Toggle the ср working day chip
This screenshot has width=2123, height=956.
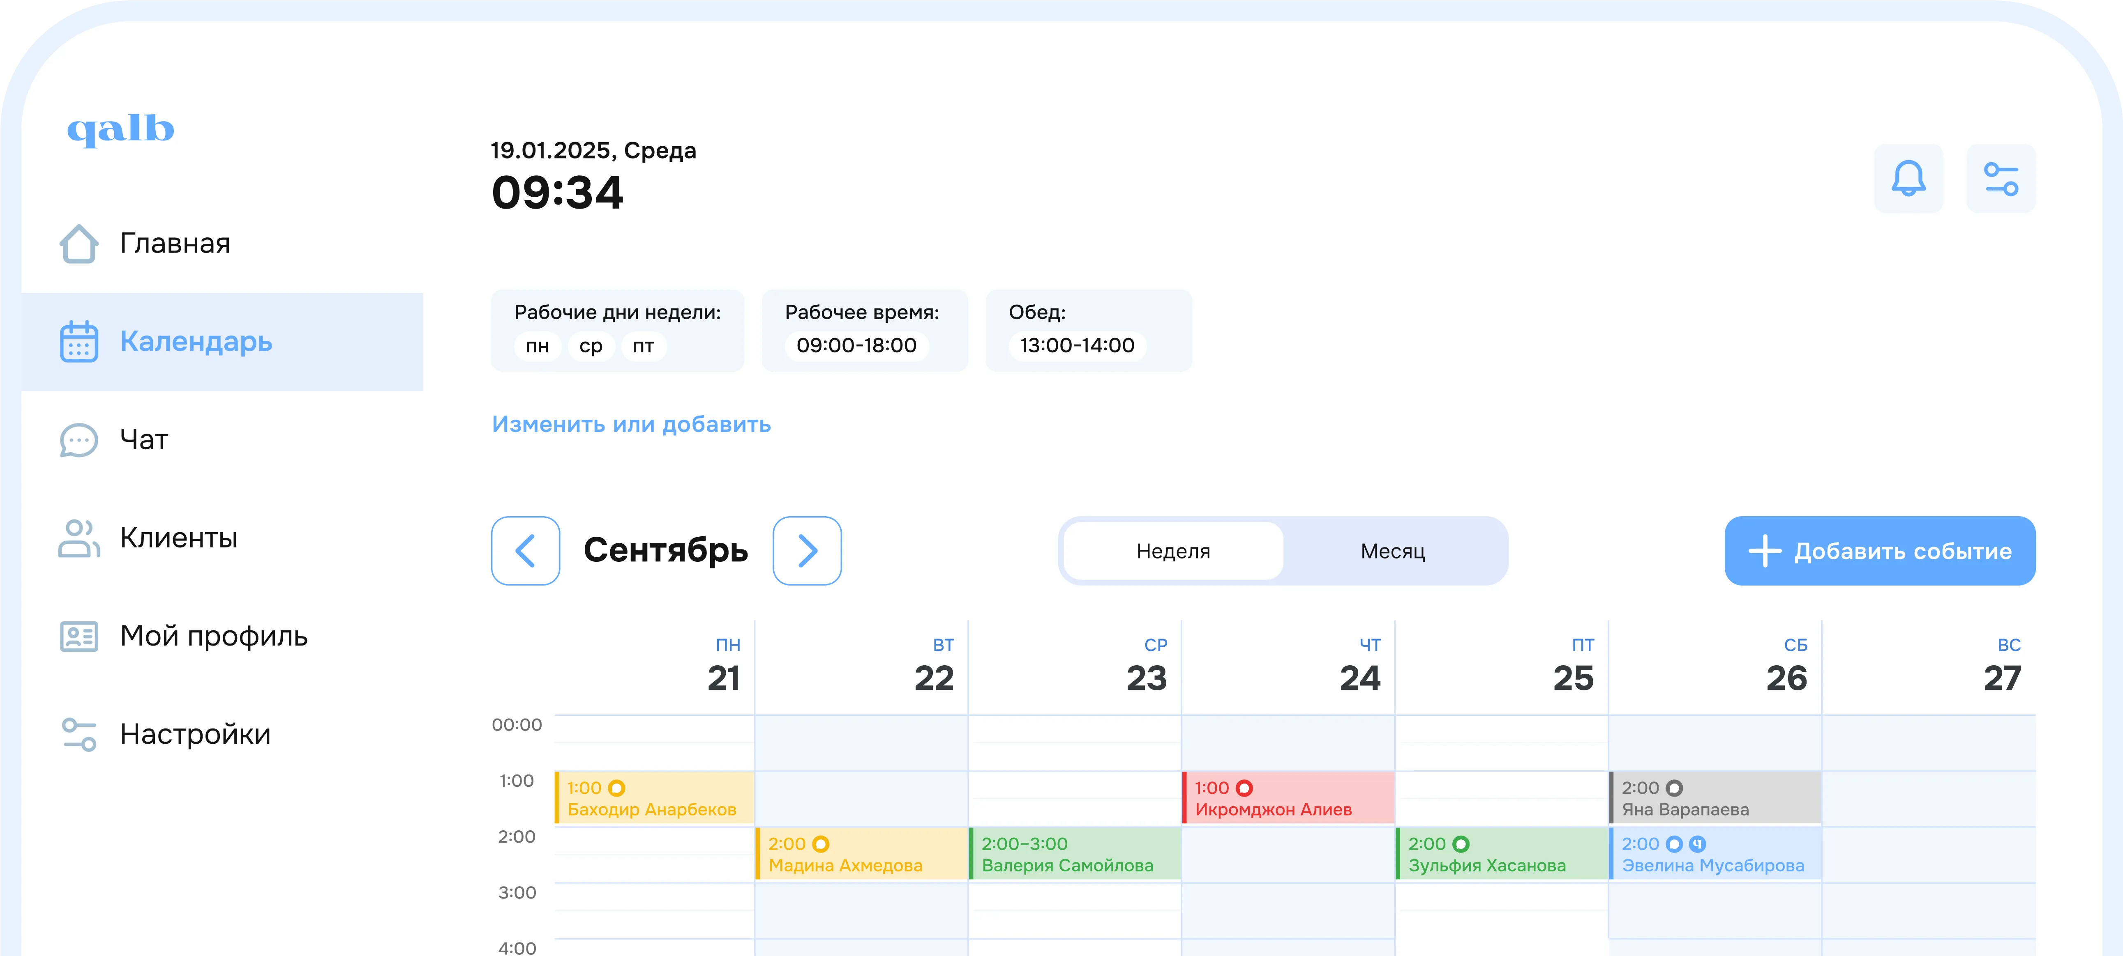[590, 346]
